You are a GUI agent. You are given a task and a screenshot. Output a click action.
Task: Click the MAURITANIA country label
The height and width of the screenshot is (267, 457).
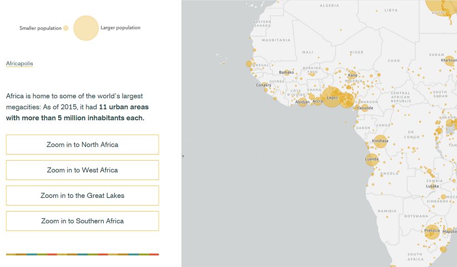click(276, 40)
